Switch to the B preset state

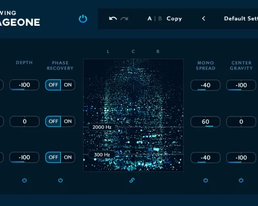160,19
